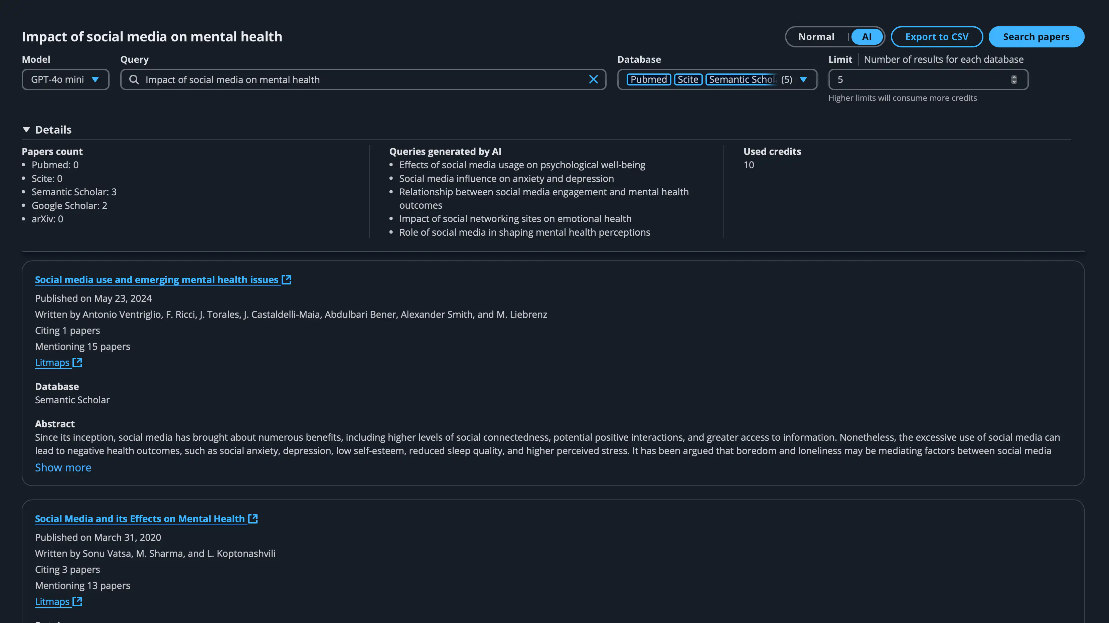Click the Export to CSV button
1109x623 pixels.
tap(936, 37)
